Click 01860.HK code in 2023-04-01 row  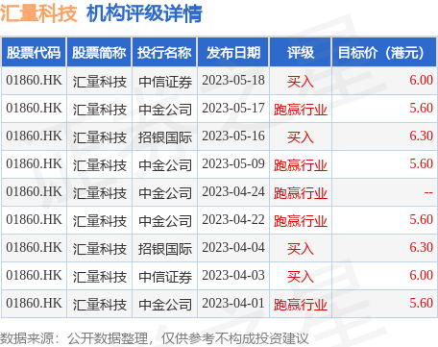[x=34, y=303]
